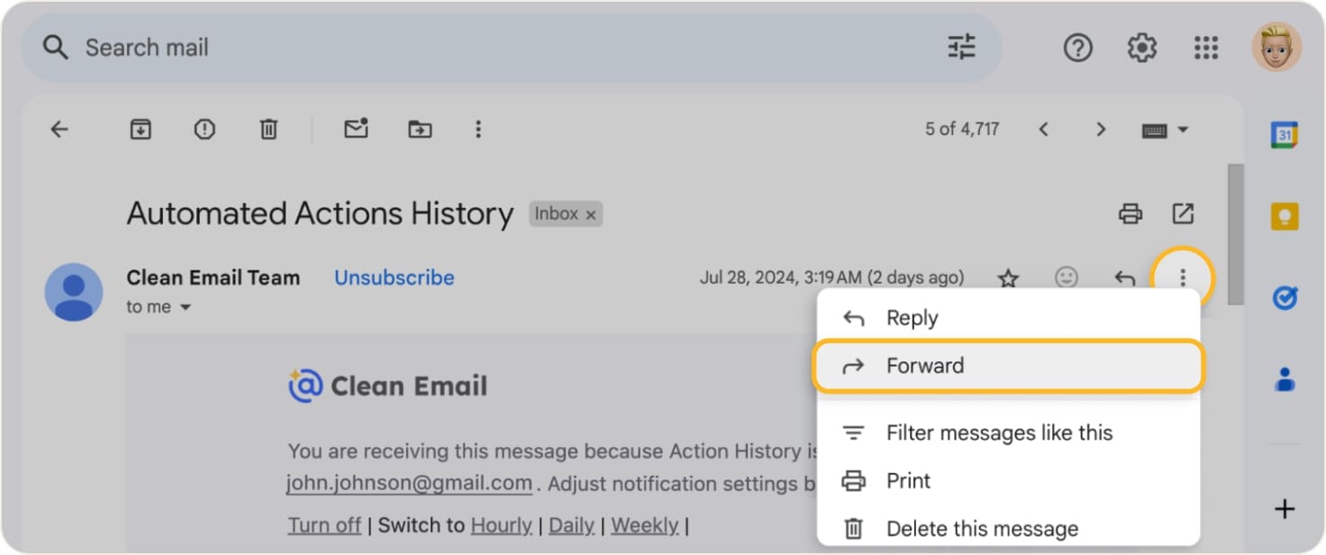Screen dimensions: 1326x555
Task: Archive the current email
Action: tap(141, 129)
